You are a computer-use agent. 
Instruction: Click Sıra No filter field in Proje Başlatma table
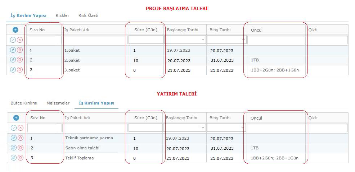coord(44,39)
